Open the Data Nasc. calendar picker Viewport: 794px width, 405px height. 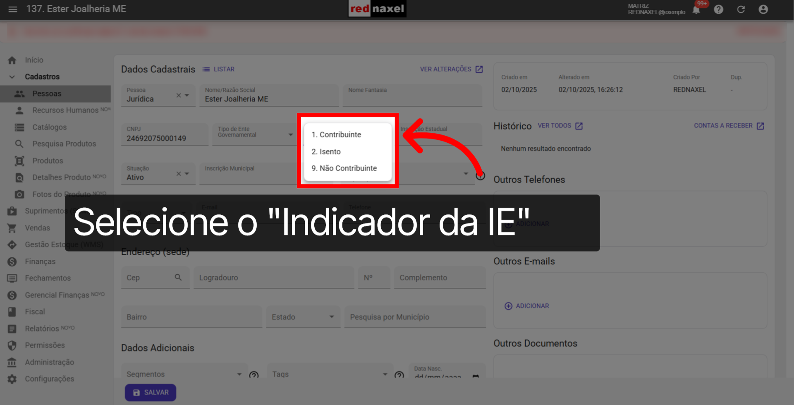[475, 377]
